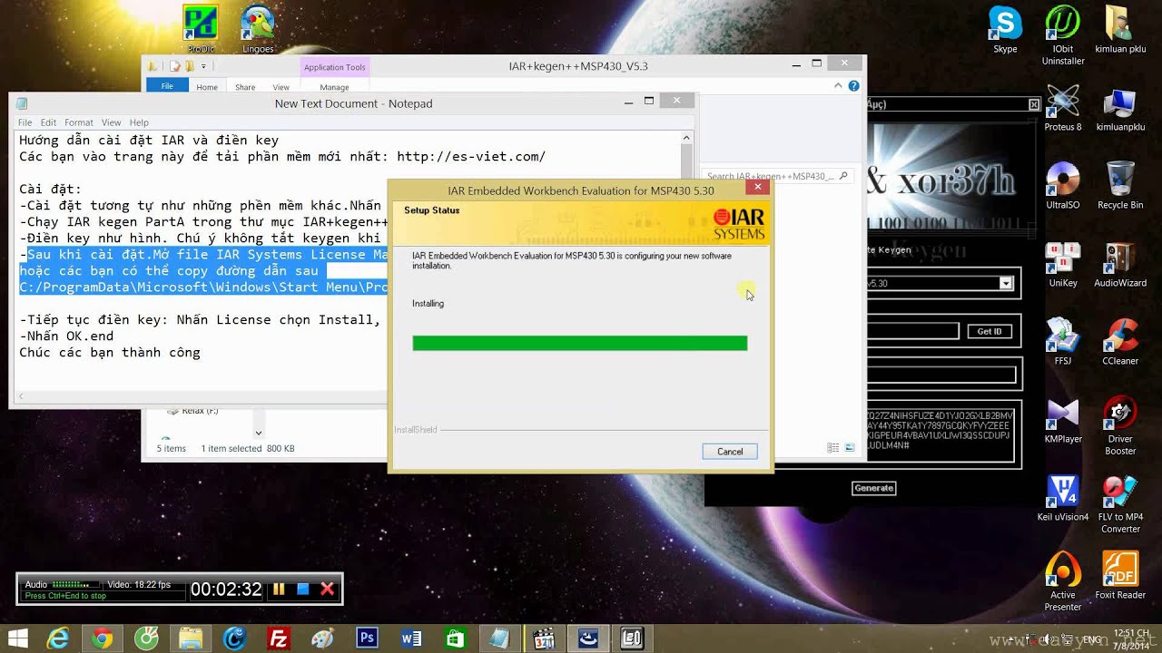Open the Notepad View menu
The image size is (1162, 653).
point(111,122)
